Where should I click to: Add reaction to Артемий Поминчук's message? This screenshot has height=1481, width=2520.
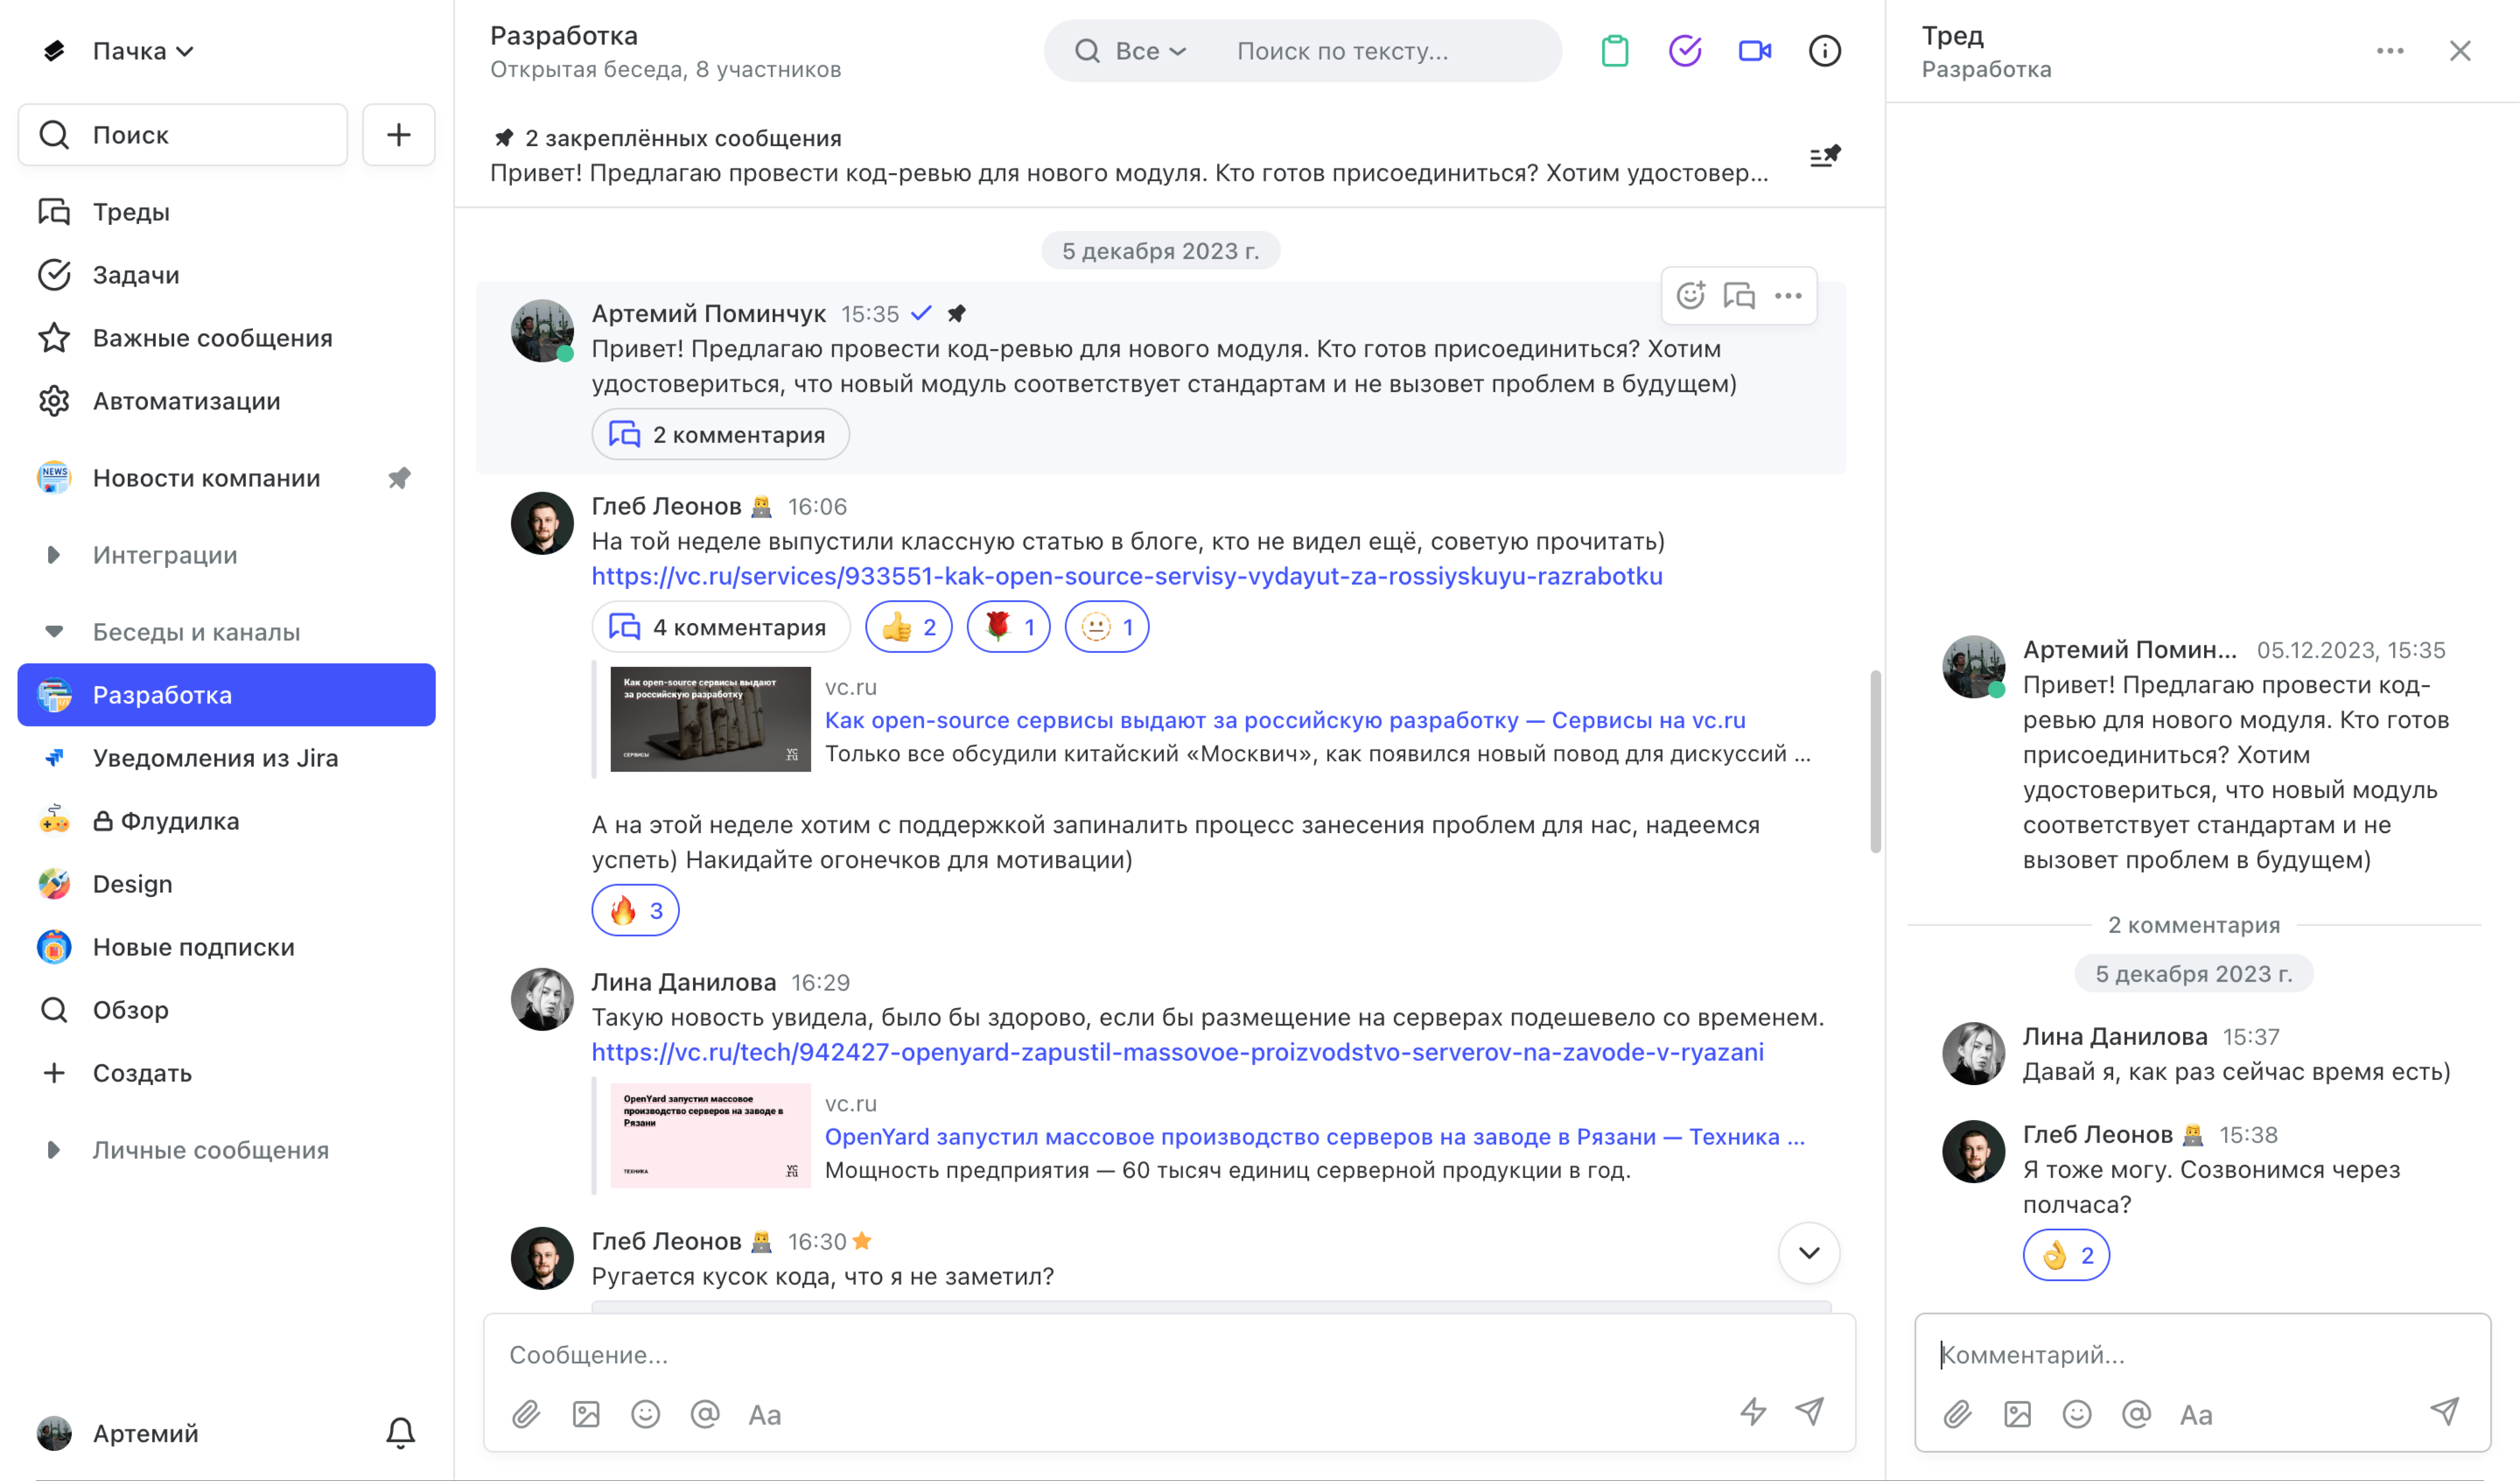point(1691,296)
